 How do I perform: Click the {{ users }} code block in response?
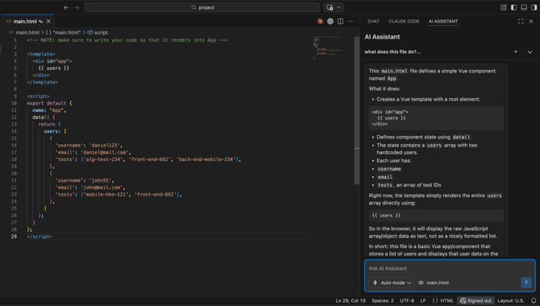(x=436, y=216)
